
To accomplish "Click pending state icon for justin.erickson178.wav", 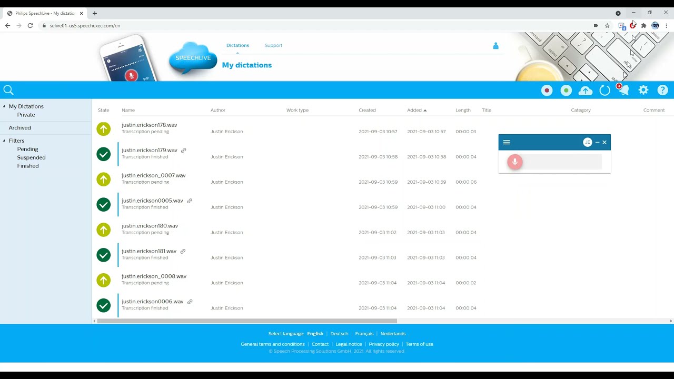I will click(x=104, y=129).
